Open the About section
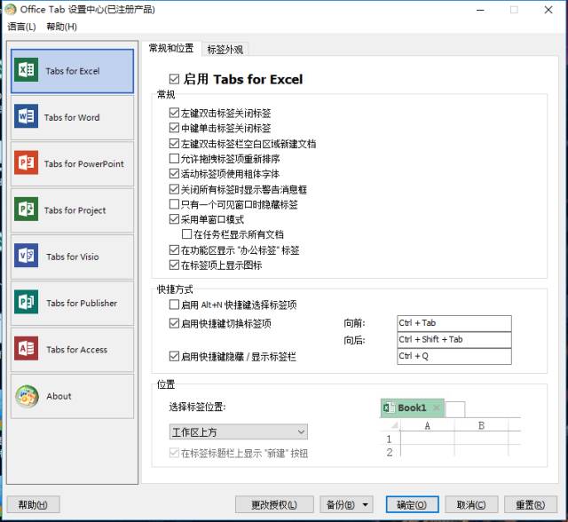The height and width of the screenshot is (522, 568). point(72,396)
